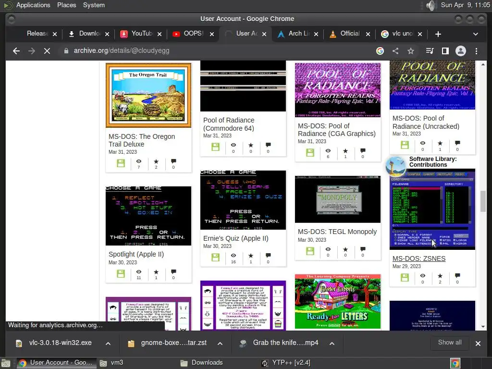Expand options for Grab the knife mp4 download
The width and height of the screenshot is (492, 369).
(x=332, y=343)
